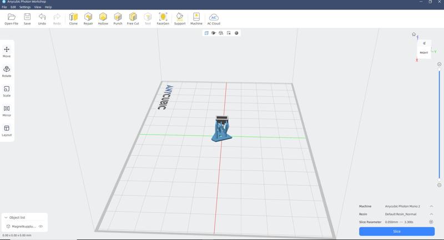Viewport: 444px width, 240px height.
Task: Expand the Resin selection chevron
Action: pos(431,215)
